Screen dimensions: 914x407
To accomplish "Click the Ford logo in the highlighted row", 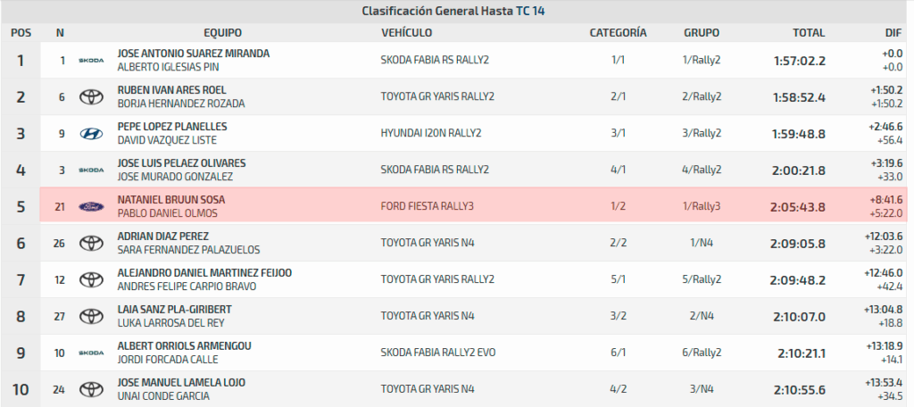I will [92, 206].
